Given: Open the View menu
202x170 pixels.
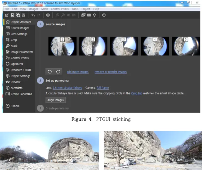Looking at the screenshot, I should pos(23,9).
